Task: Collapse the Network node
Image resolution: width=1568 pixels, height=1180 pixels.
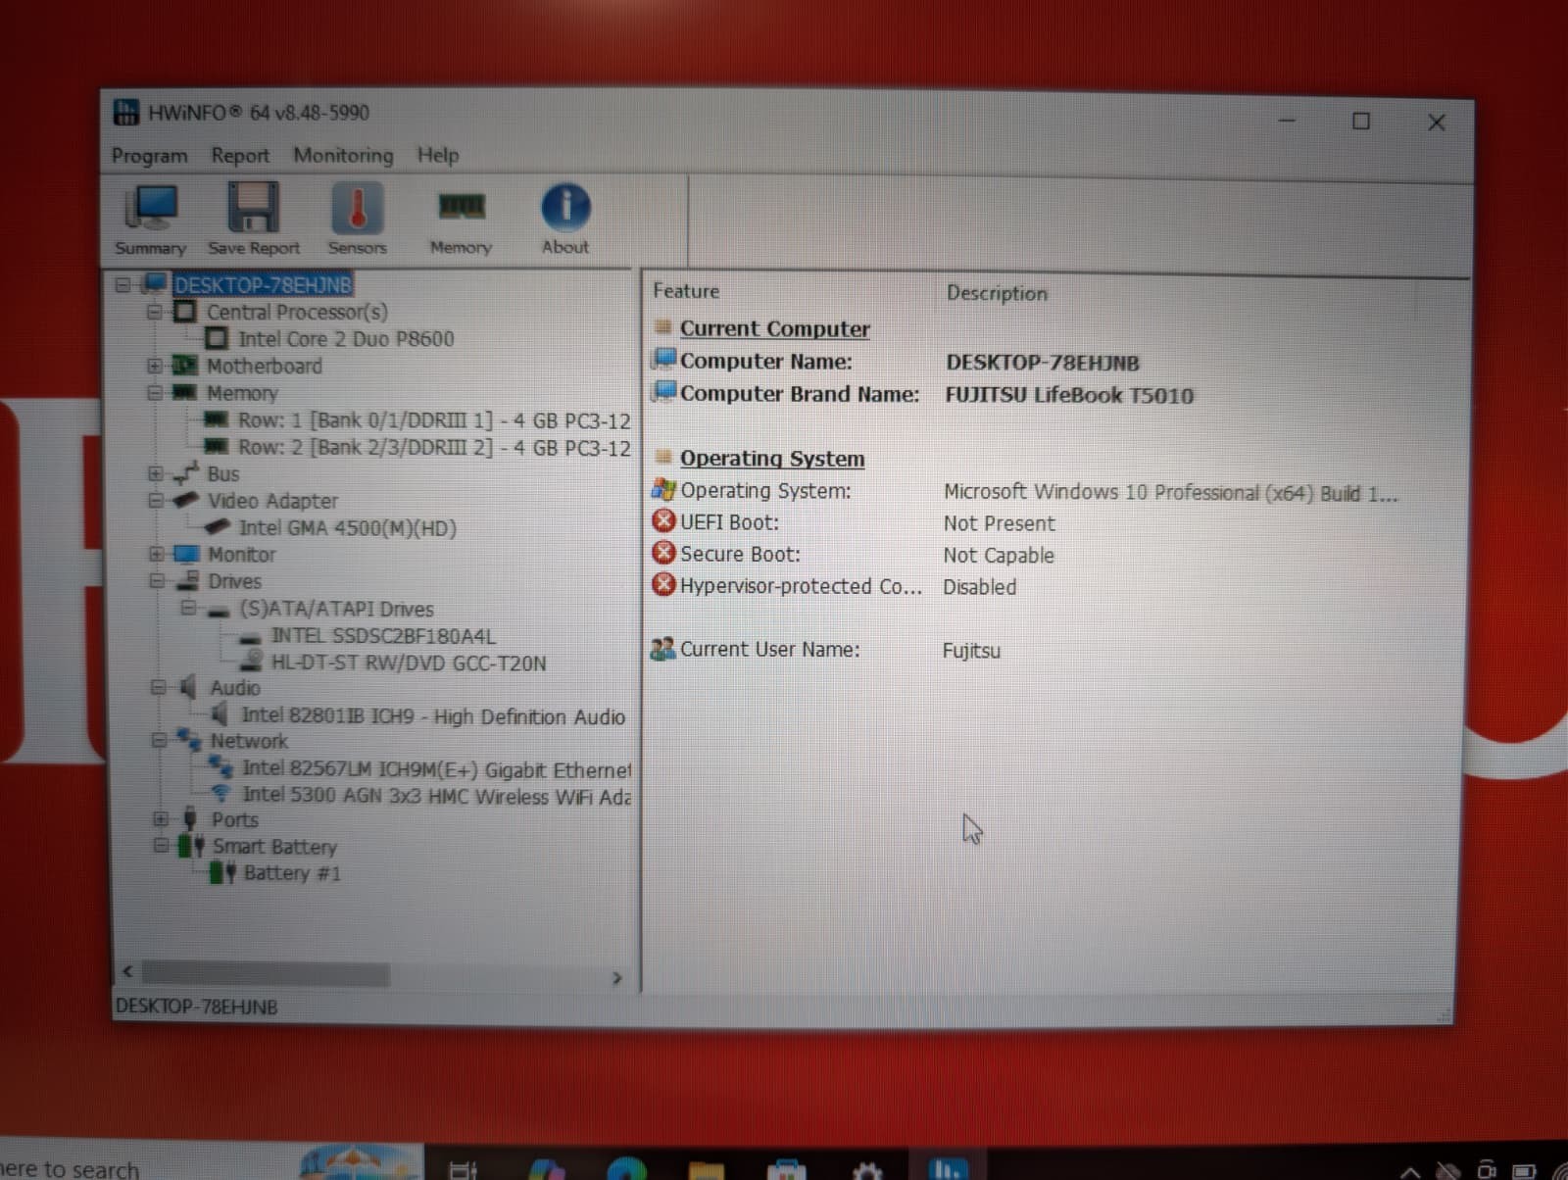Action: (159, 740)
